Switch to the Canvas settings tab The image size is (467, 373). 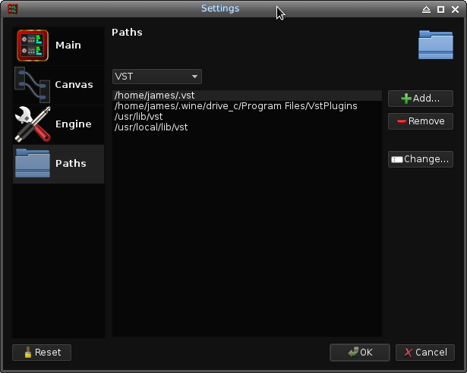pyautogui.click(x=74, y=85)
